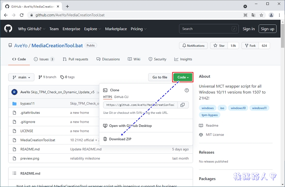Click the 1.9k stargazers count
Viewport: 285px width, 187px height.
pos(233,46)
